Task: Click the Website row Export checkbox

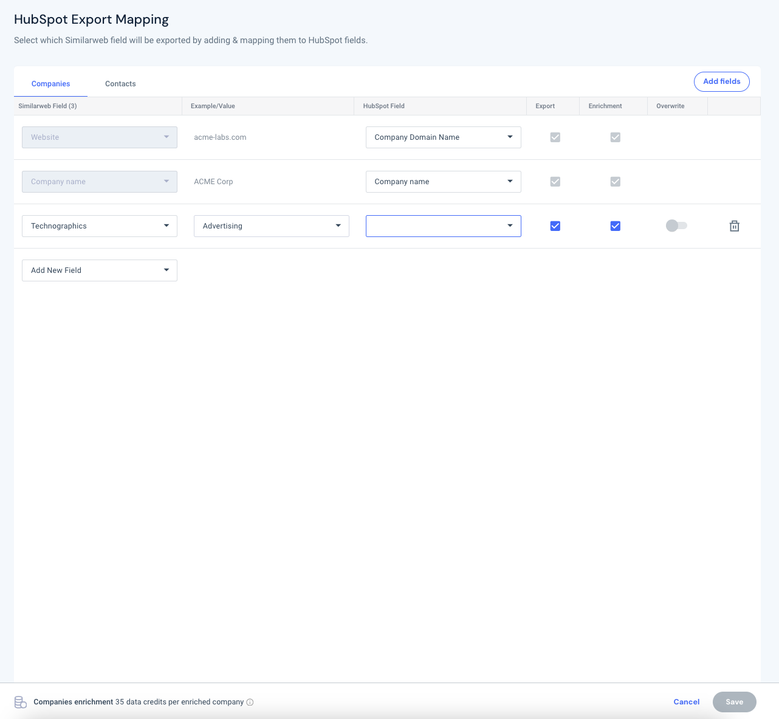Action: pos(555,137)
